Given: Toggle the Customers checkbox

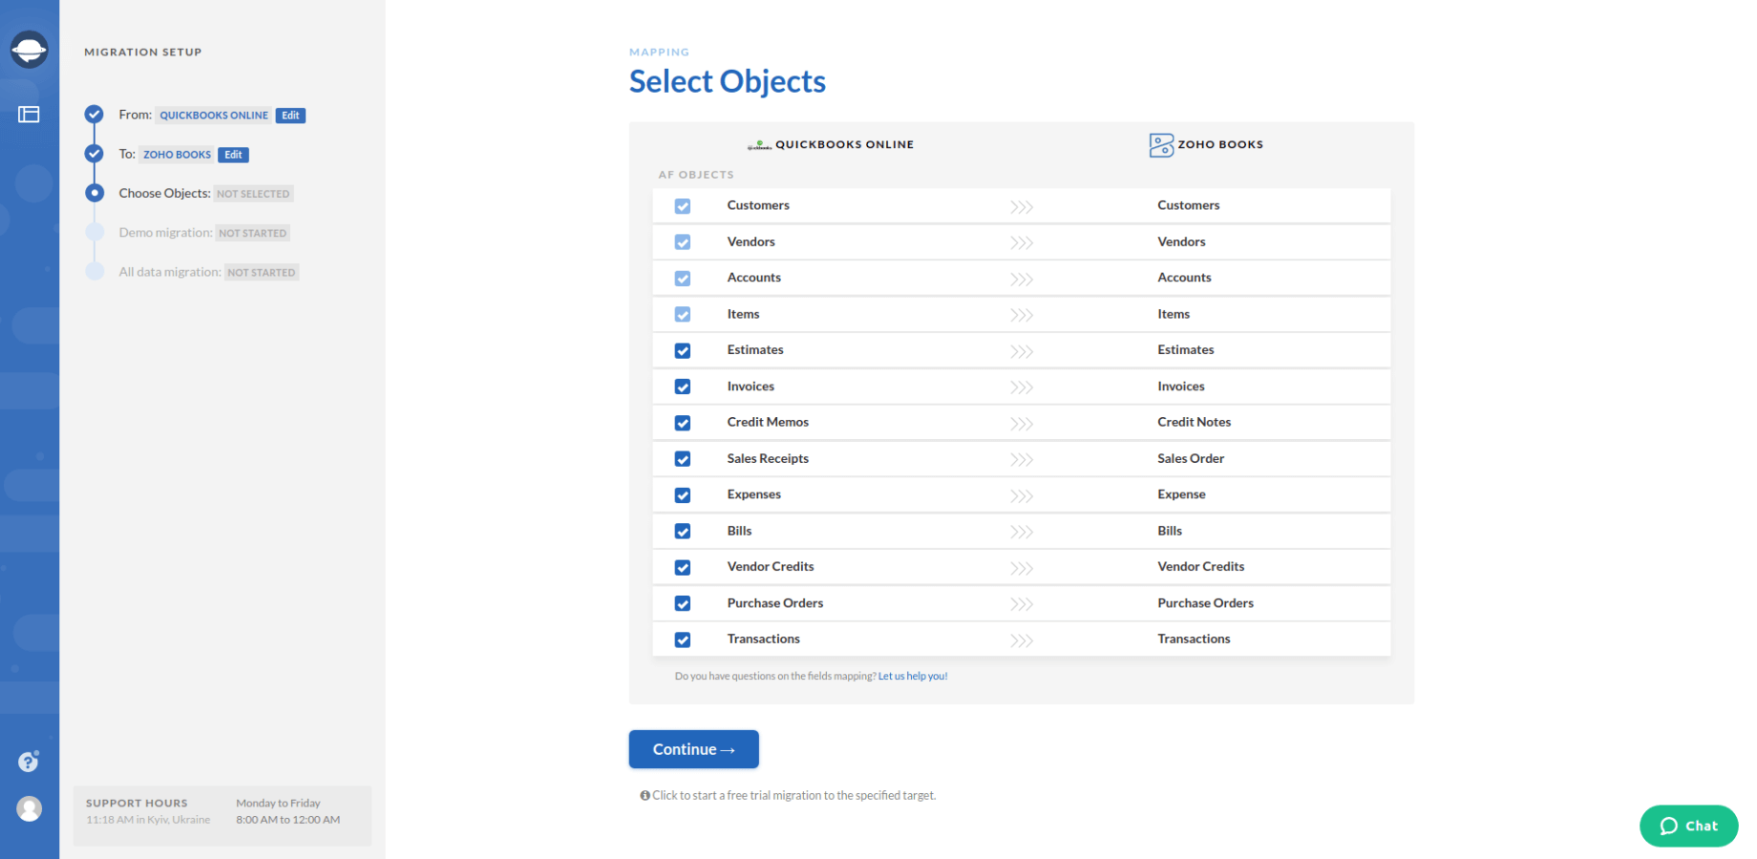Looking at the screenshot, I should pos(683,206).
